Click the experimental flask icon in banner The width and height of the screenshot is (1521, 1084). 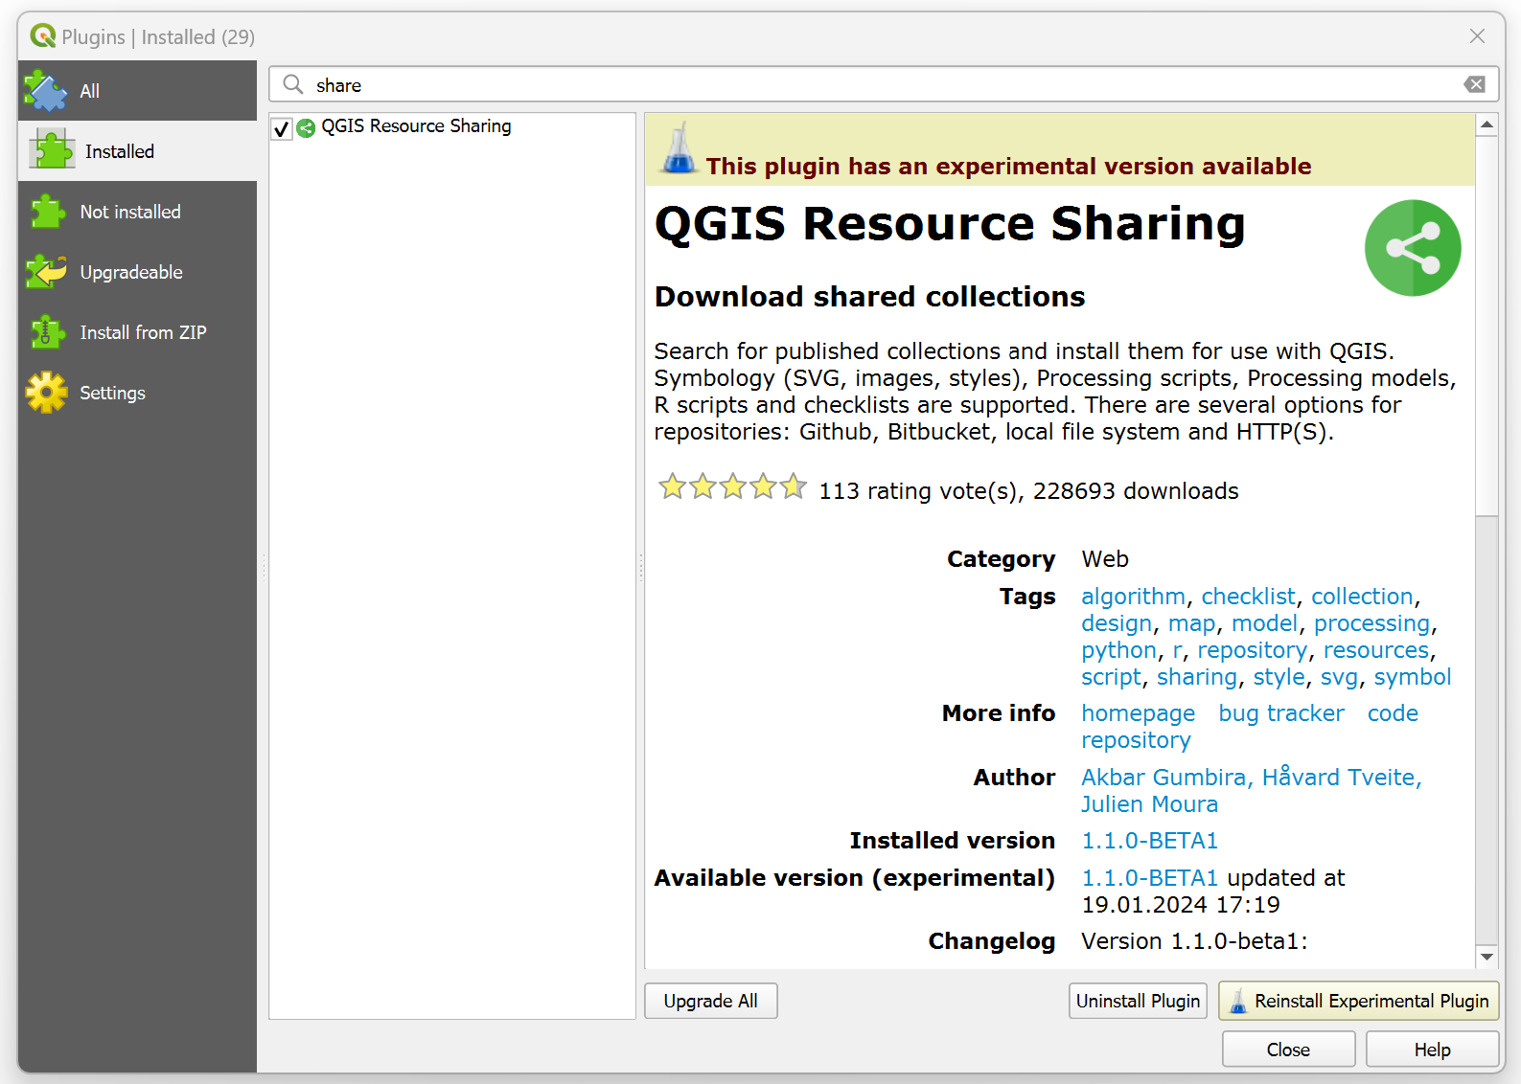680,147
